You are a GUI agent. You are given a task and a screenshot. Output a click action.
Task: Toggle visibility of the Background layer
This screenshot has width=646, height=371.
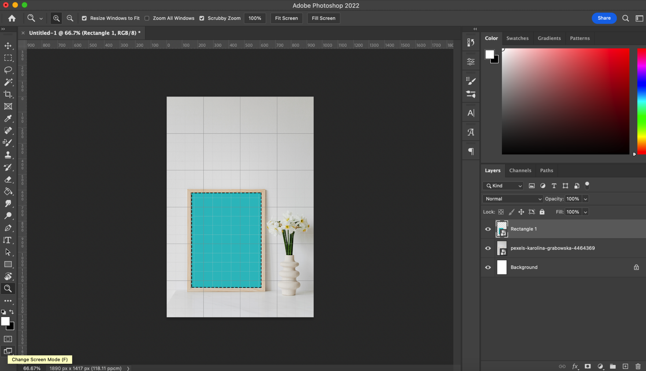point(488,267)
